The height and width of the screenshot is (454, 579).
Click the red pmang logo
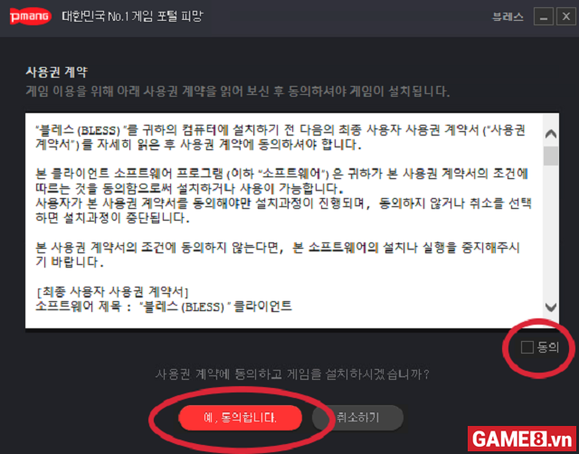tap(30, 16)
